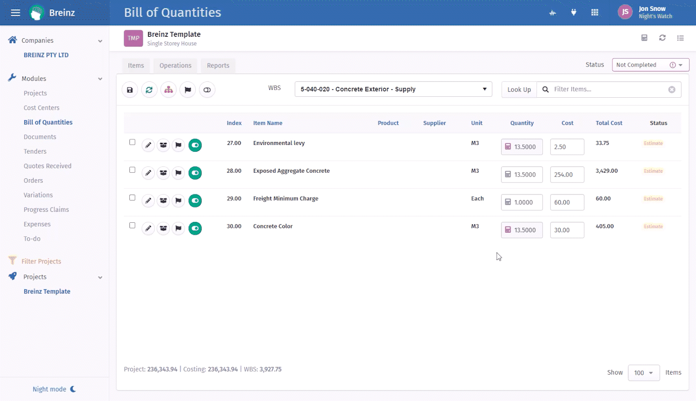This screenshot has height=401, width=696.
Task: Save the Bill of Quantities items
Action: pos(130,89)
